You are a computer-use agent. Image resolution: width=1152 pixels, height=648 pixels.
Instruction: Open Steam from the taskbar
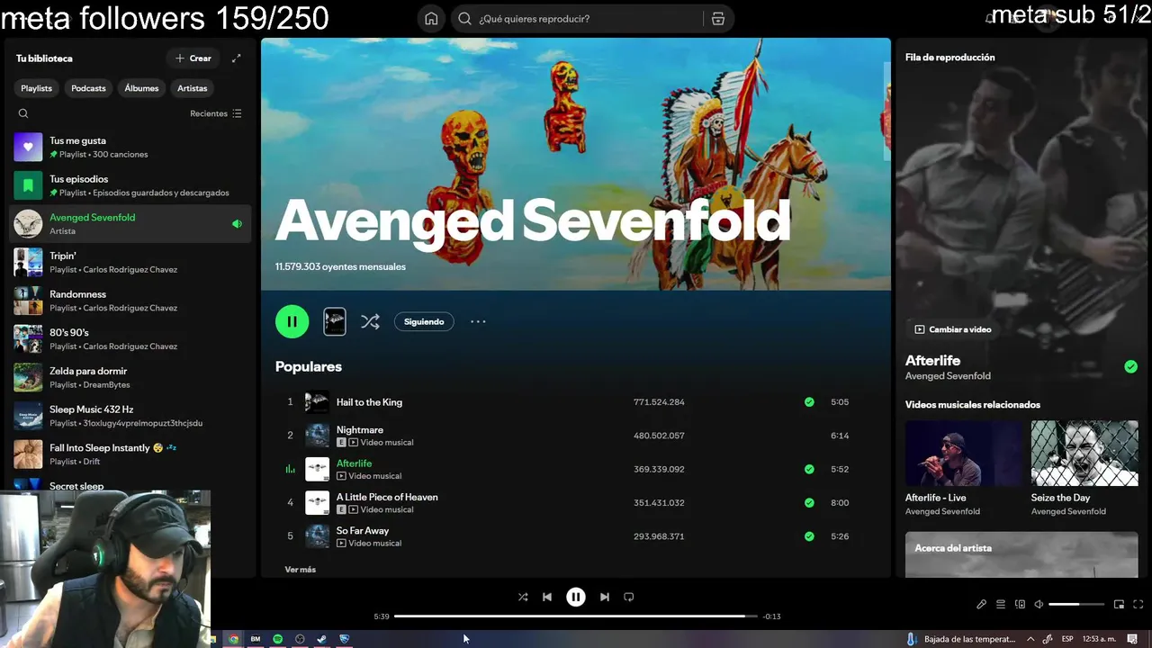pos(322,639)
